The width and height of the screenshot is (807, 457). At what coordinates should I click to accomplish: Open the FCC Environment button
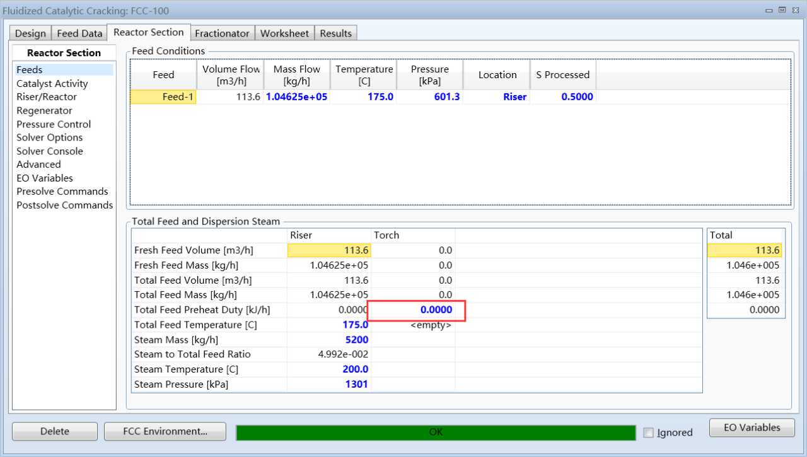pyautogui.click(x=165, y=432)
